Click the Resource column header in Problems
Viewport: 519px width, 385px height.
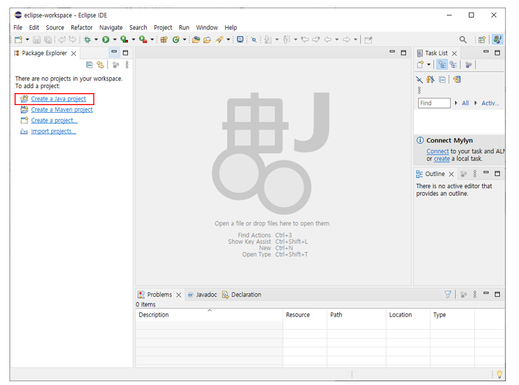tap(305, 315)
